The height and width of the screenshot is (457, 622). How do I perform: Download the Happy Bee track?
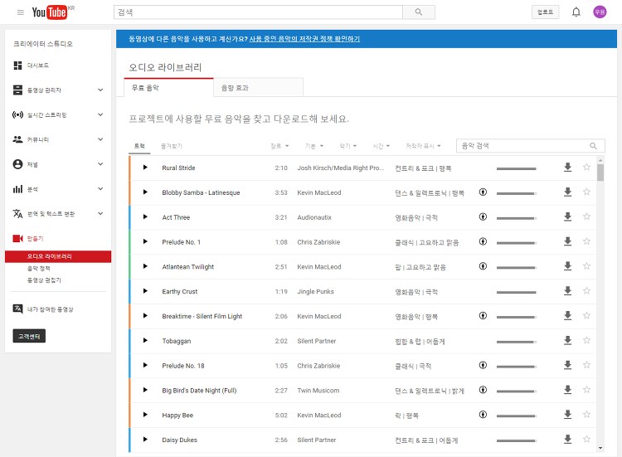coord(567,415)
